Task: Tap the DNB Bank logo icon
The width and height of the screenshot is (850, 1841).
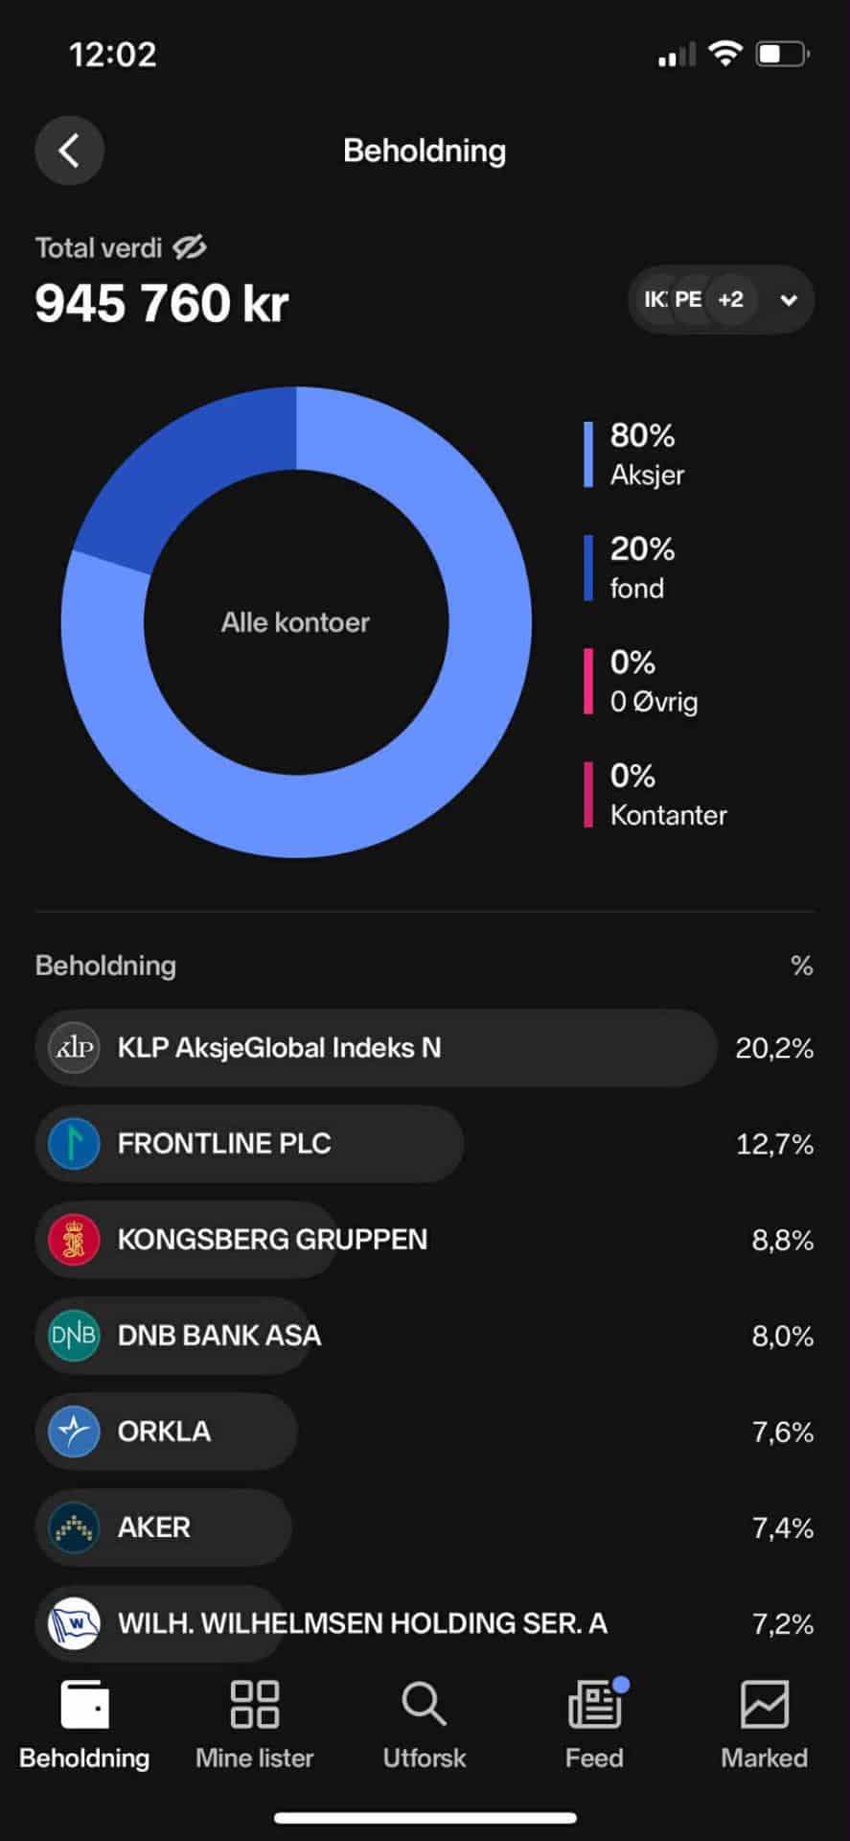Action: point(74,1336)
